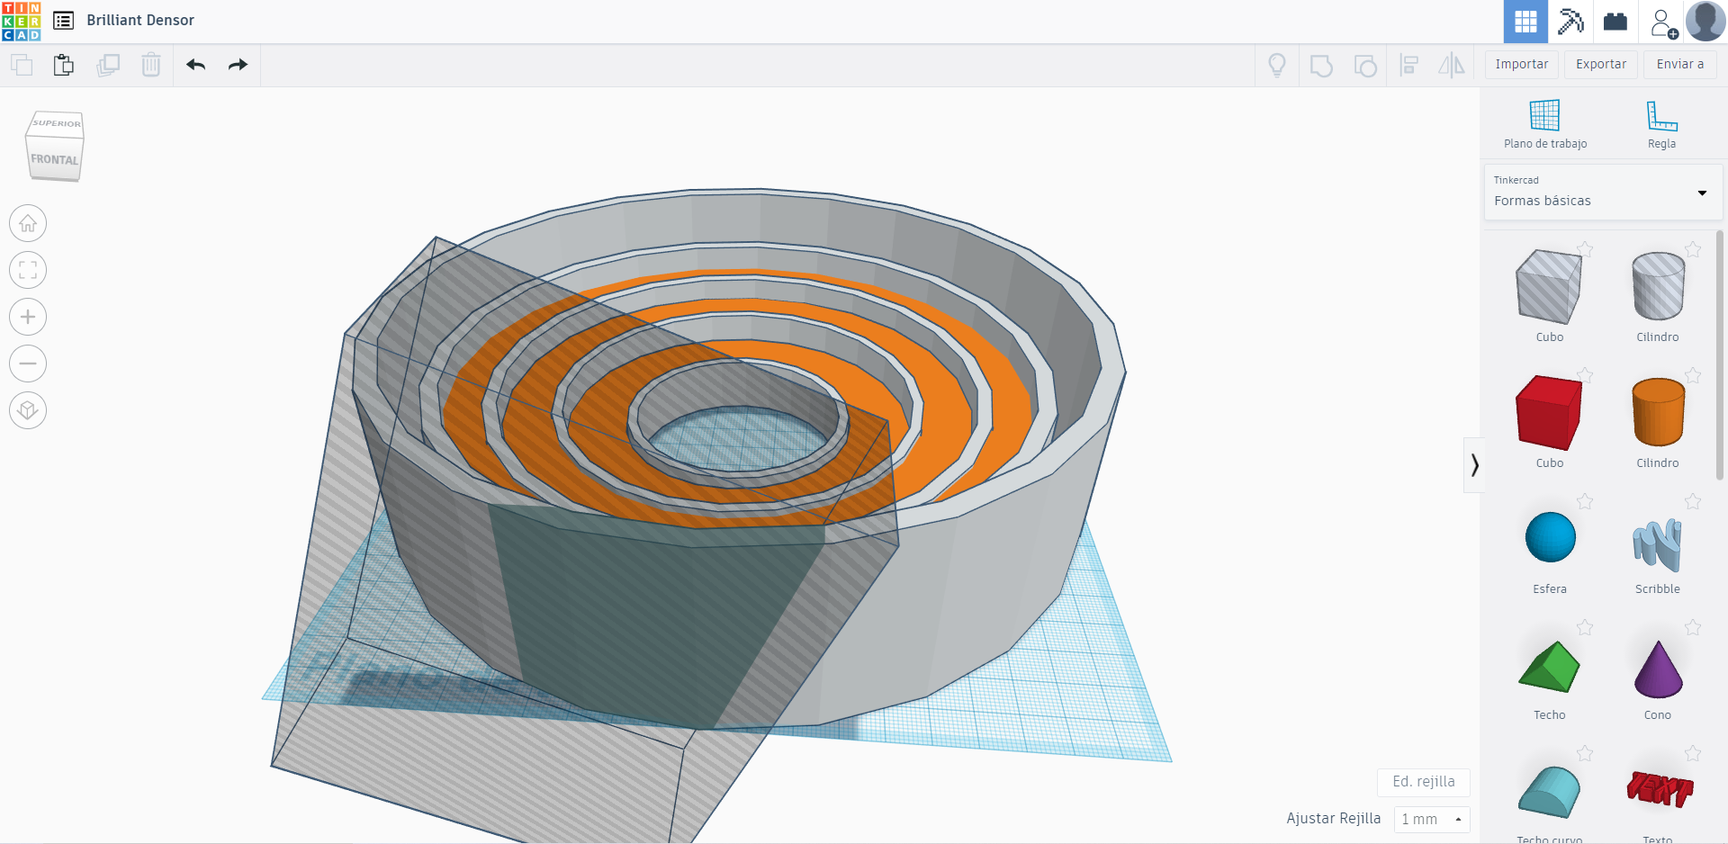The image size is (1728, 844).
Task: Click the shapes panel vertical scrollbar
Action: click(1720, 355)
